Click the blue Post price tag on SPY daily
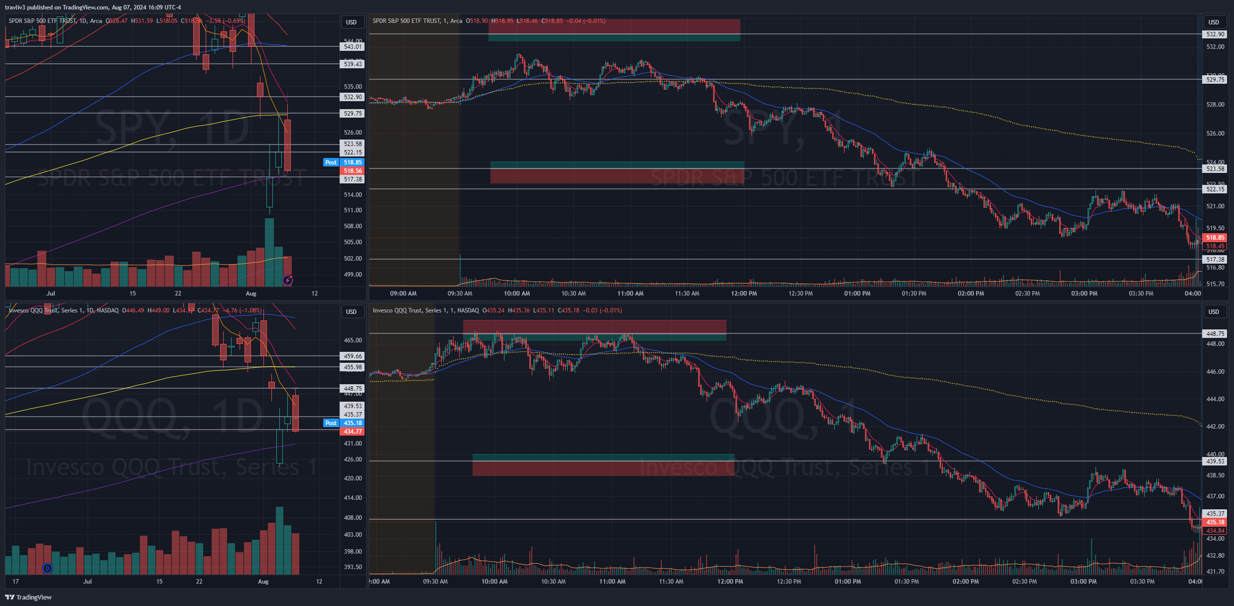Image resolution: width=1234 pixels, height=606 pixels. 331,162
